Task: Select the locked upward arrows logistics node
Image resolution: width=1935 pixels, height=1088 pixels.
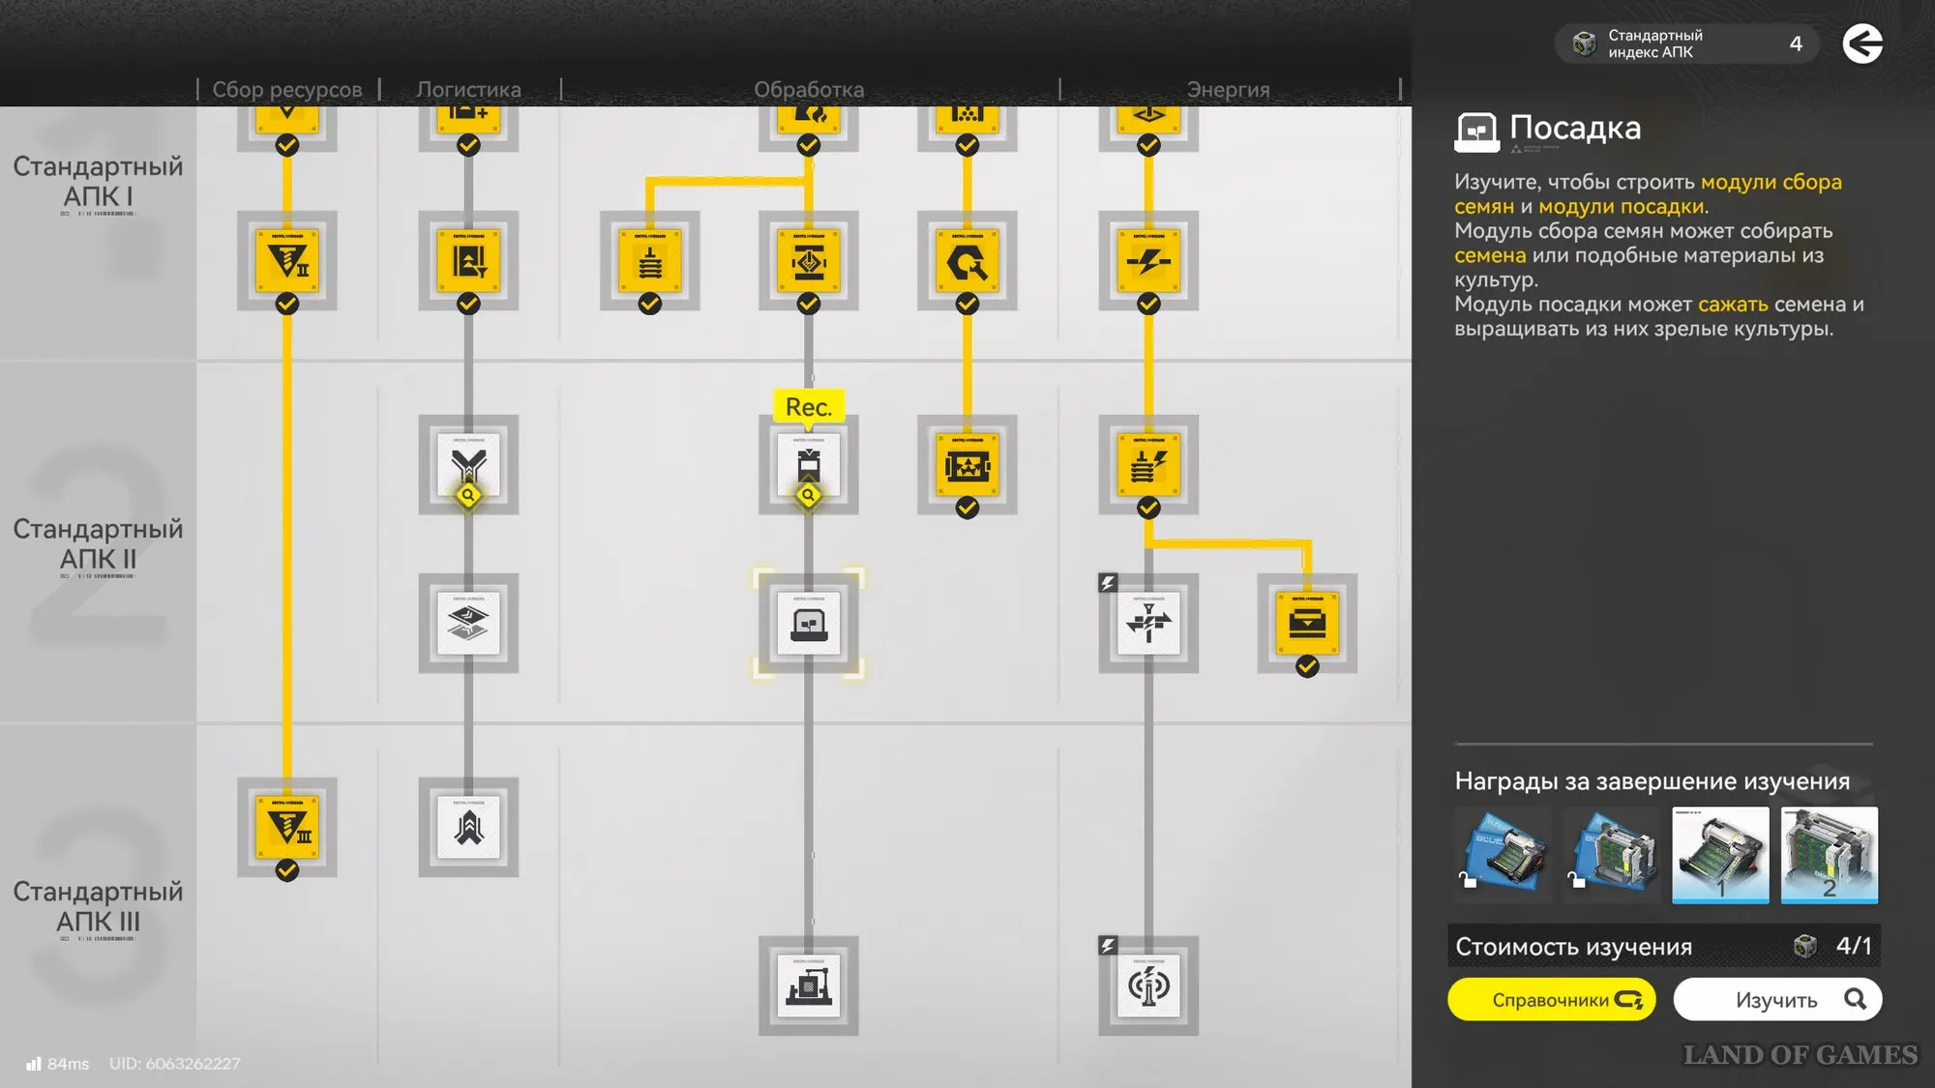Action: (x=468, y=827)
